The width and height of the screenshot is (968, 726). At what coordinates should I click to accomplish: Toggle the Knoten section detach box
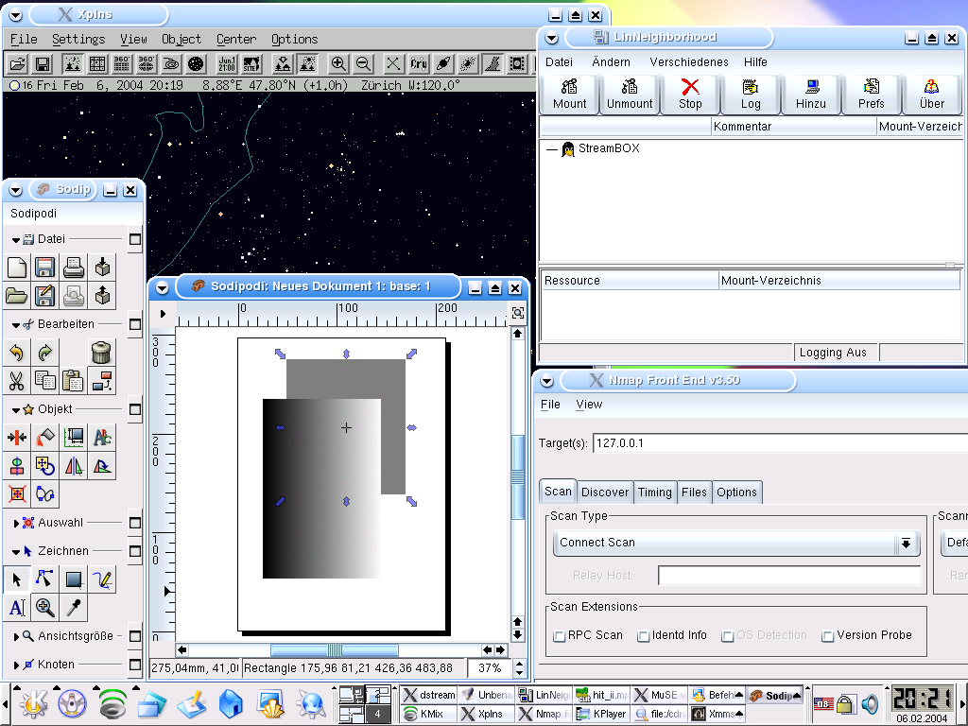[135, 665]
